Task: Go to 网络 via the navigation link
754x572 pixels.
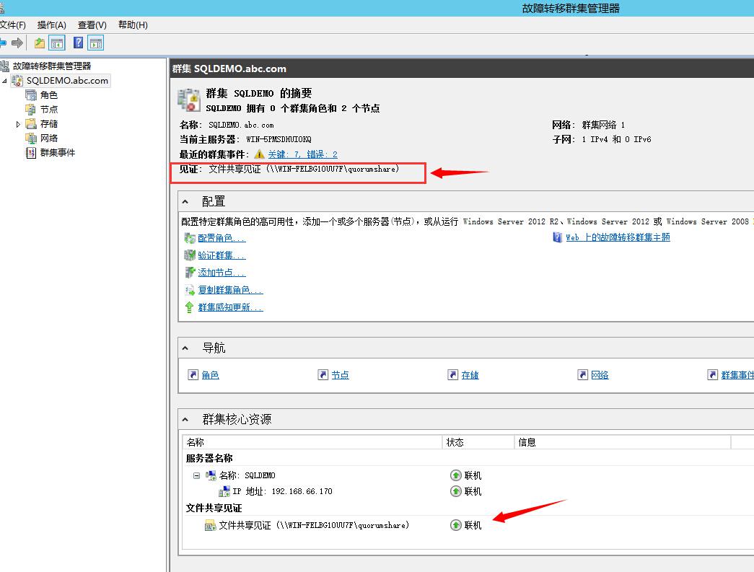Action: (600, 375)
